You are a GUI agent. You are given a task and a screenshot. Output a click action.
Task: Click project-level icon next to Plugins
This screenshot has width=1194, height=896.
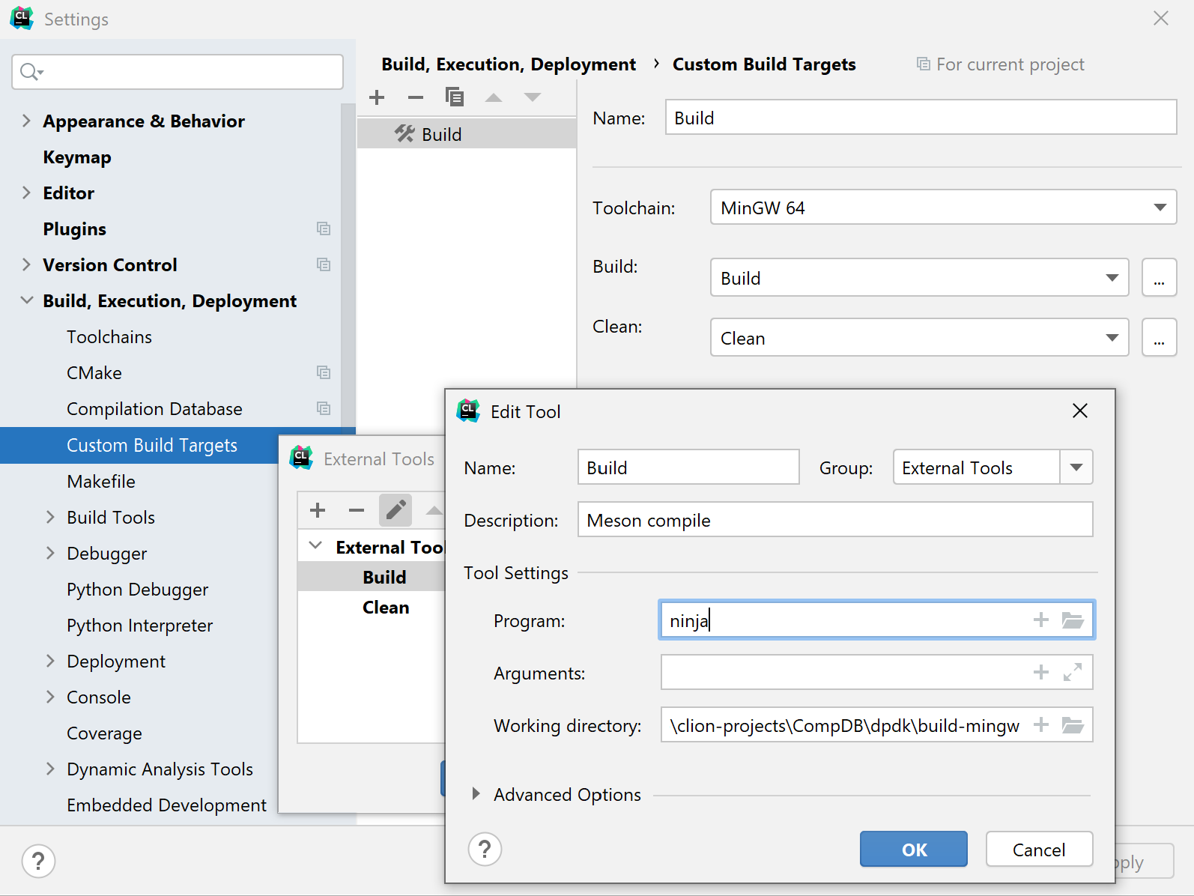point(324,228)
